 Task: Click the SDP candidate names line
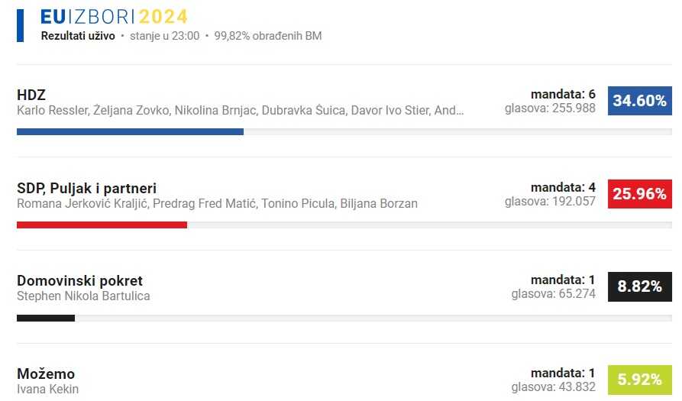pyautogui.click(x=217, y=204)
